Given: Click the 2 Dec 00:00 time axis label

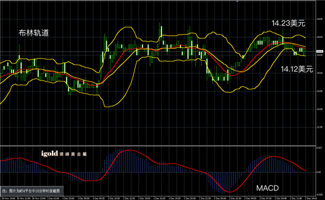Looking at the screenshot, I should pos(220,198).
